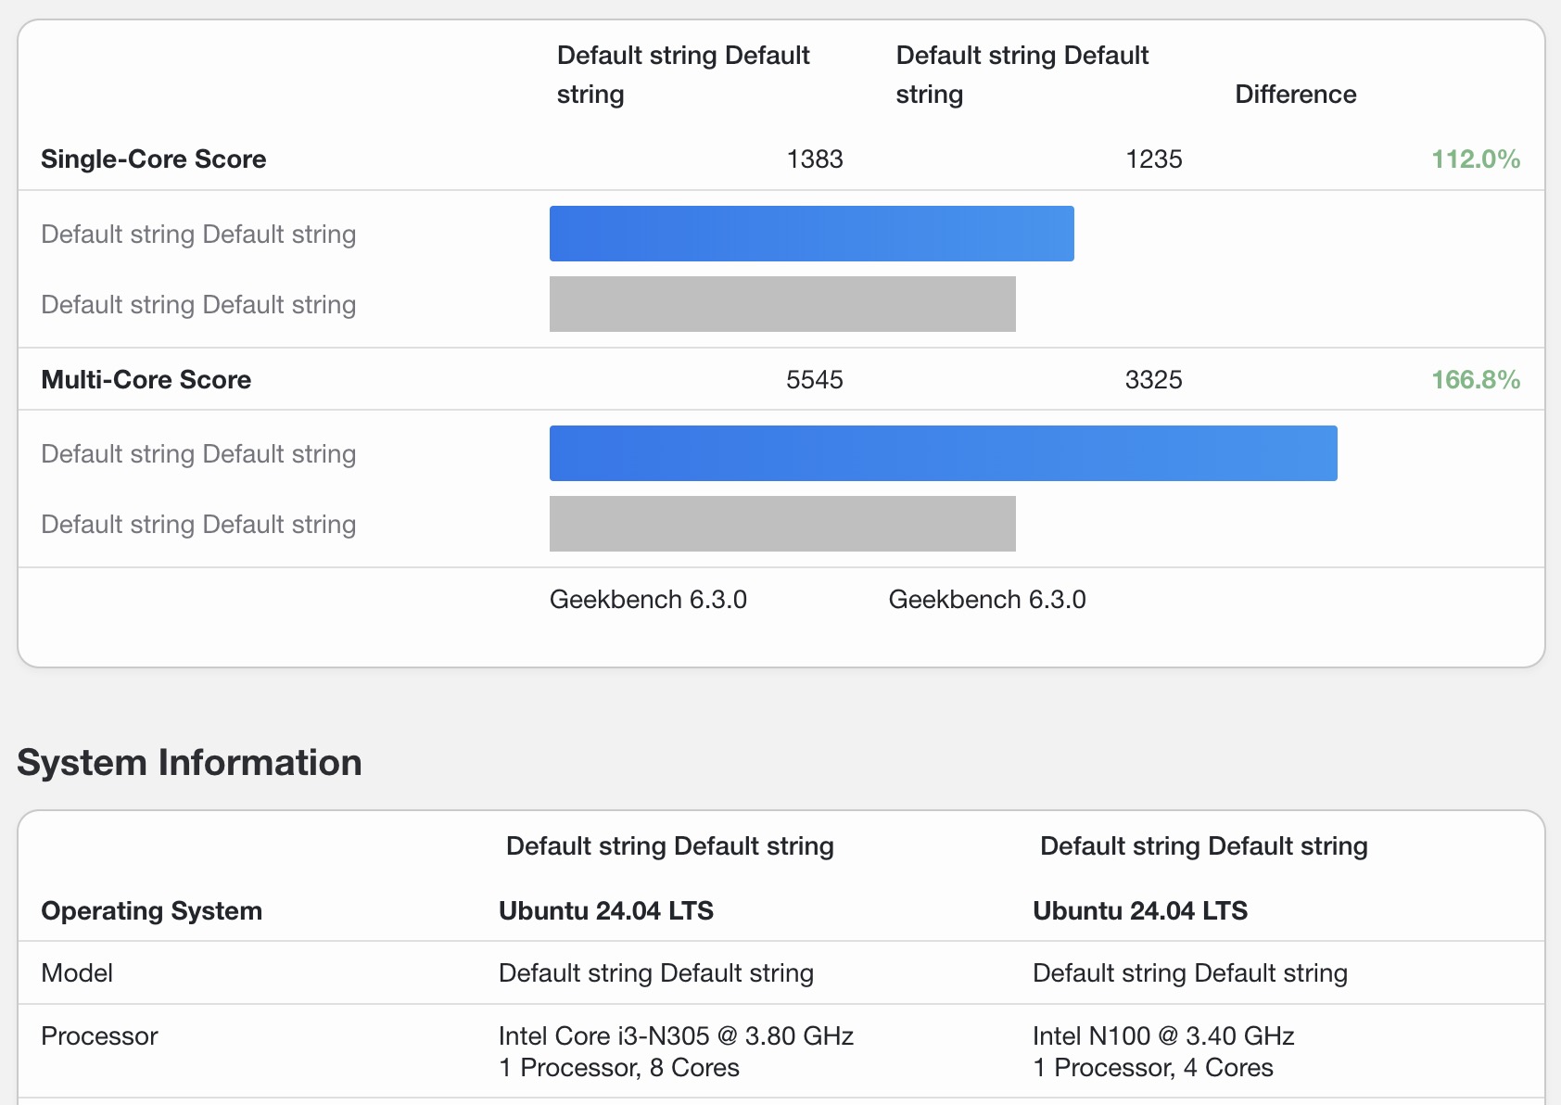Click the Processor row label
The width and height of the screenshot is (1561, 1105).
100,1036
